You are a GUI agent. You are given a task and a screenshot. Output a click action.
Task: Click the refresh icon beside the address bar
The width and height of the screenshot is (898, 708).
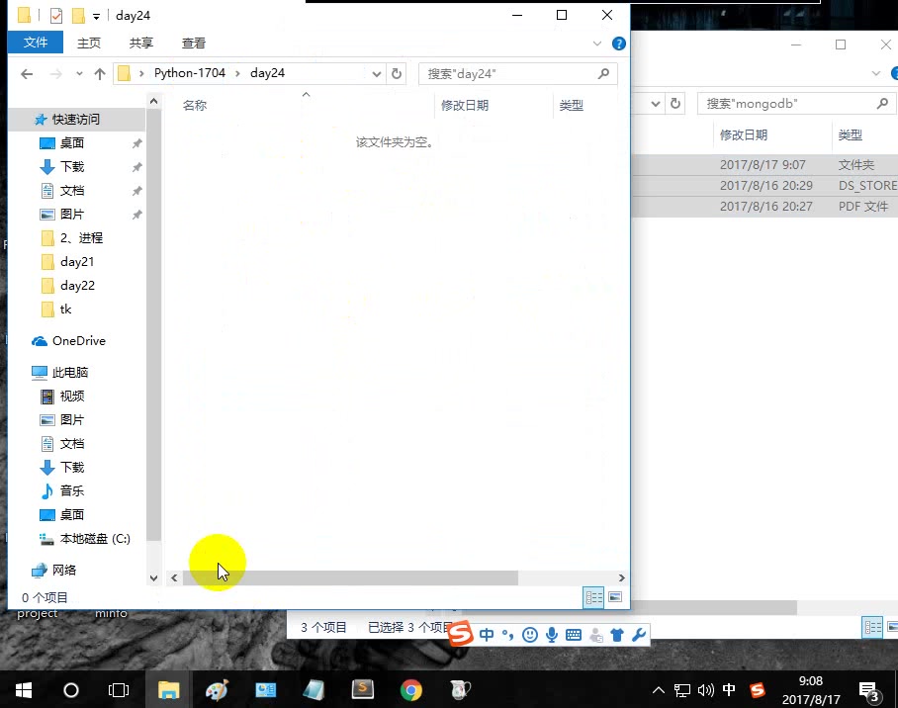(397, 73)
